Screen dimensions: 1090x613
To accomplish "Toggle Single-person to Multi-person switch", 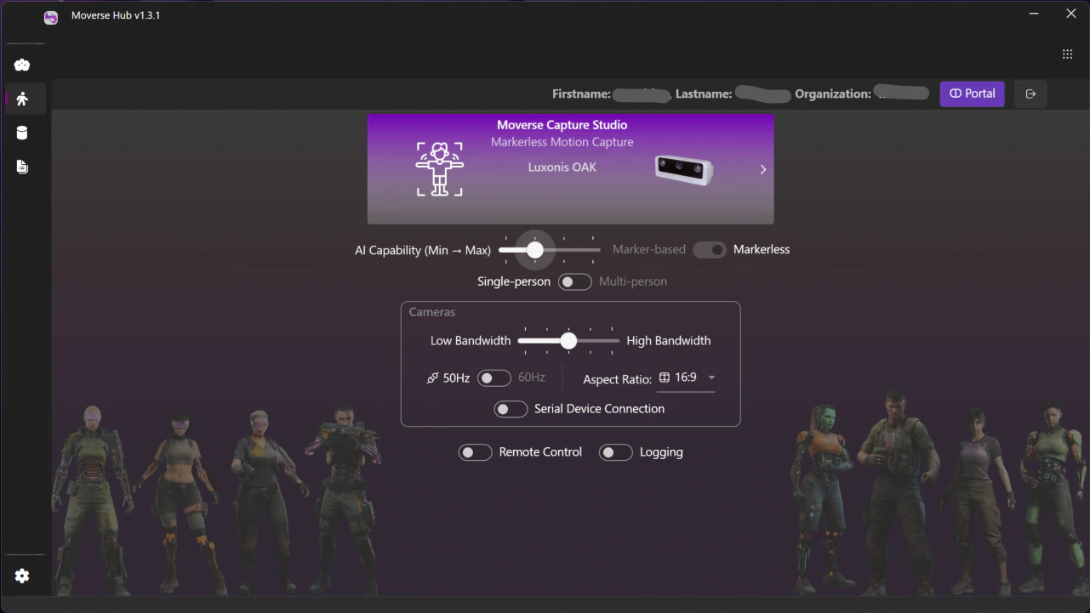I will coord(574,282).
